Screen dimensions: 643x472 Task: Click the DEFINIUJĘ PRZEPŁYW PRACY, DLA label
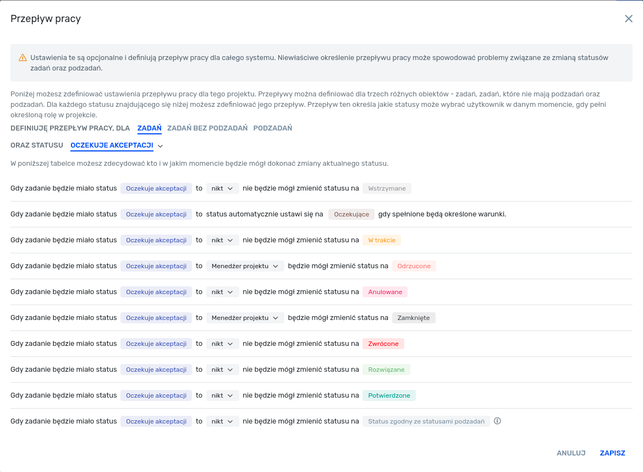coord(70,128)
